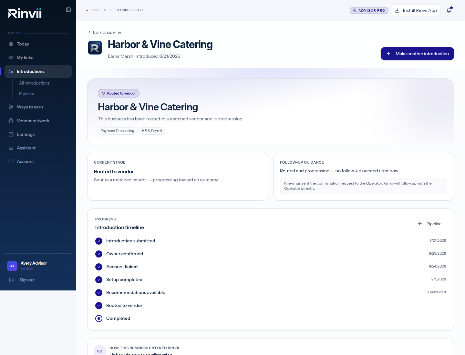This screenshot has height=355, width=465.
Task: Open Ways to earn
Action: tap(38, 107)
